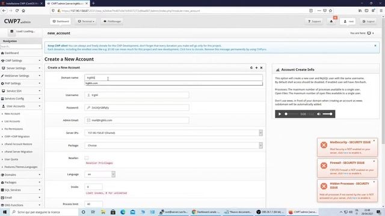
Task: Expand PHP Settings in the sidebar
Action: coord(21,83)
